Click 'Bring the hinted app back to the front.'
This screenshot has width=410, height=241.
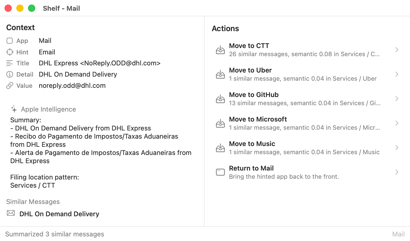(x=284, y=177)
